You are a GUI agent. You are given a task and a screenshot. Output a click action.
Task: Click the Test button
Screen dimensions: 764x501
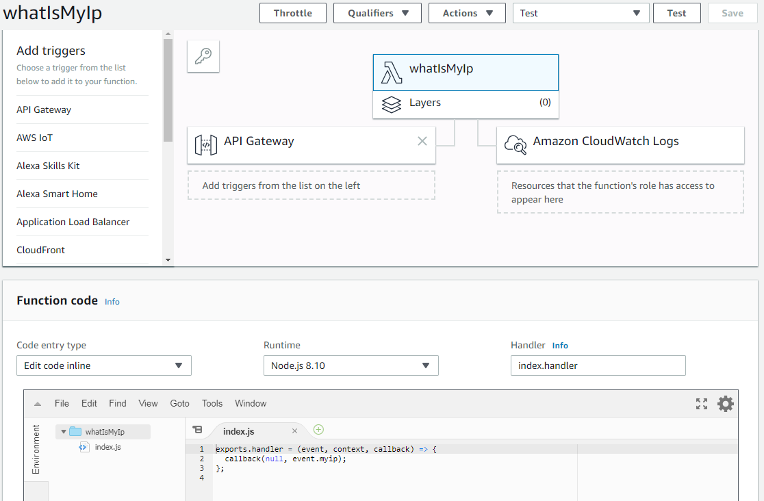(x=677, y=13)
